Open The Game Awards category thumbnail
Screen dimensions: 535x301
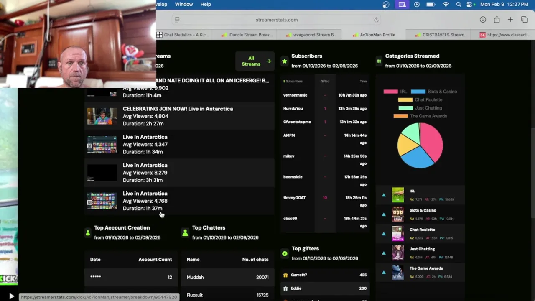(x=398, y=272)
